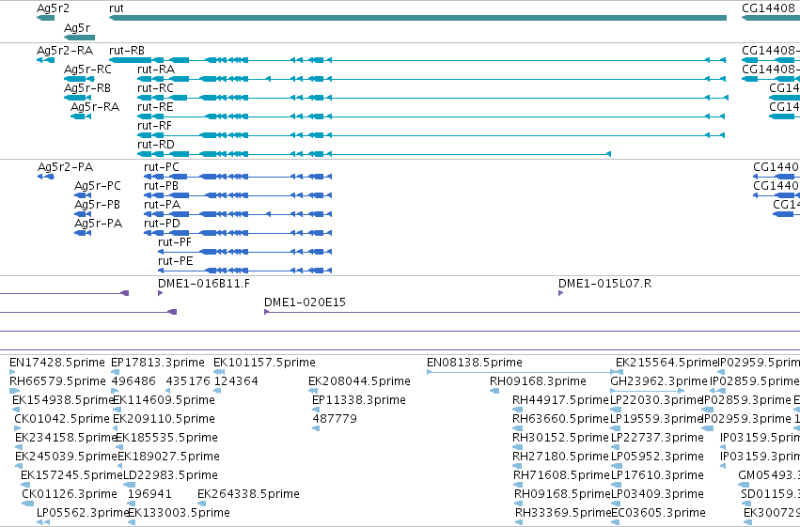Open the EK209110.5prime EST label
Viewport: 800px width, 527px height.
click(x=164, y=420)
